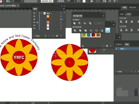Open Layers panel flyout menu

(64, 9)
